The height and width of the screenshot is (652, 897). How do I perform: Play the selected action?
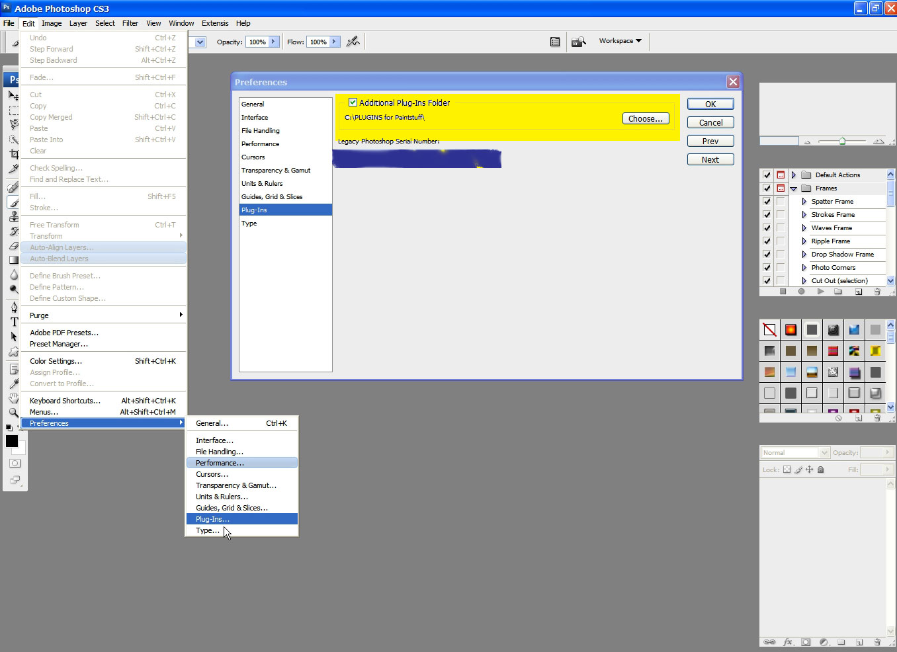pos(820,291)
